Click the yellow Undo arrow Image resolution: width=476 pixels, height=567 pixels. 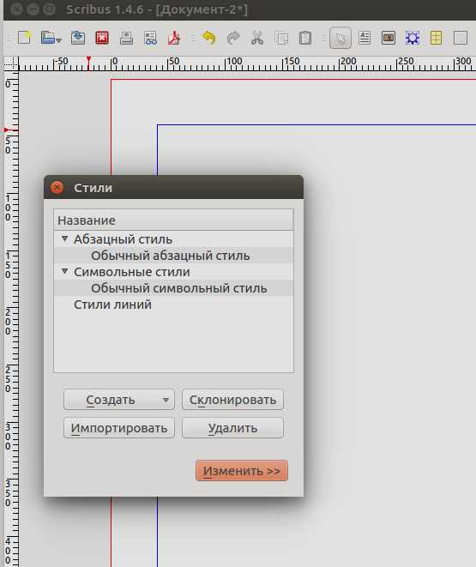click(x=209, y=38)
